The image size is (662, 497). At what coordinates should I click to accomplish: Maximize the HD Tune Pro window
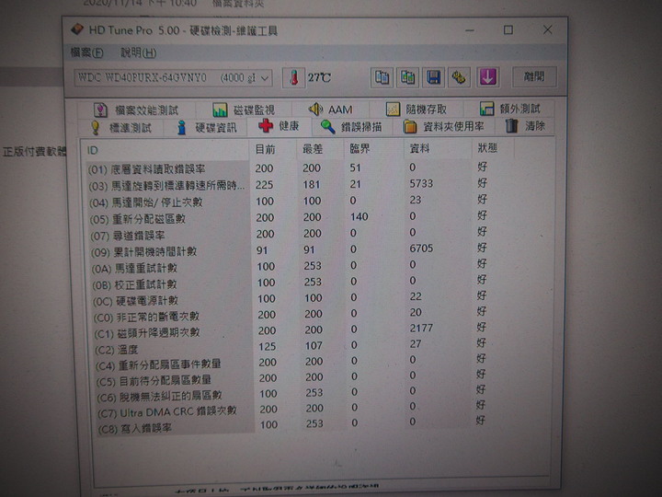508,29
